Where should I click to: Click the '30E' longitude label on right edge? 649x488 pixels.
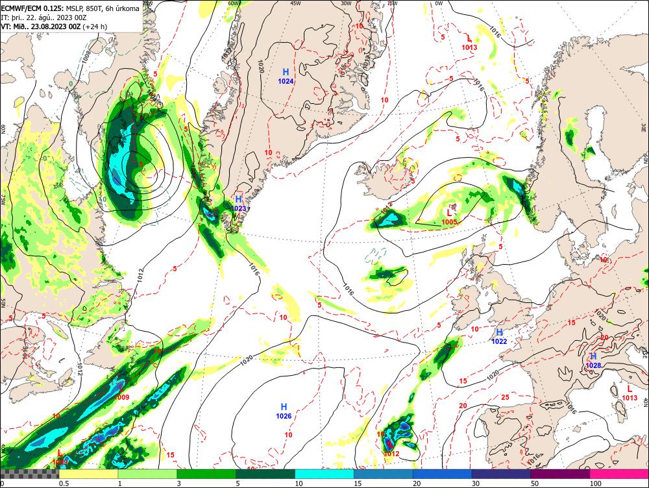click(644, 127)
